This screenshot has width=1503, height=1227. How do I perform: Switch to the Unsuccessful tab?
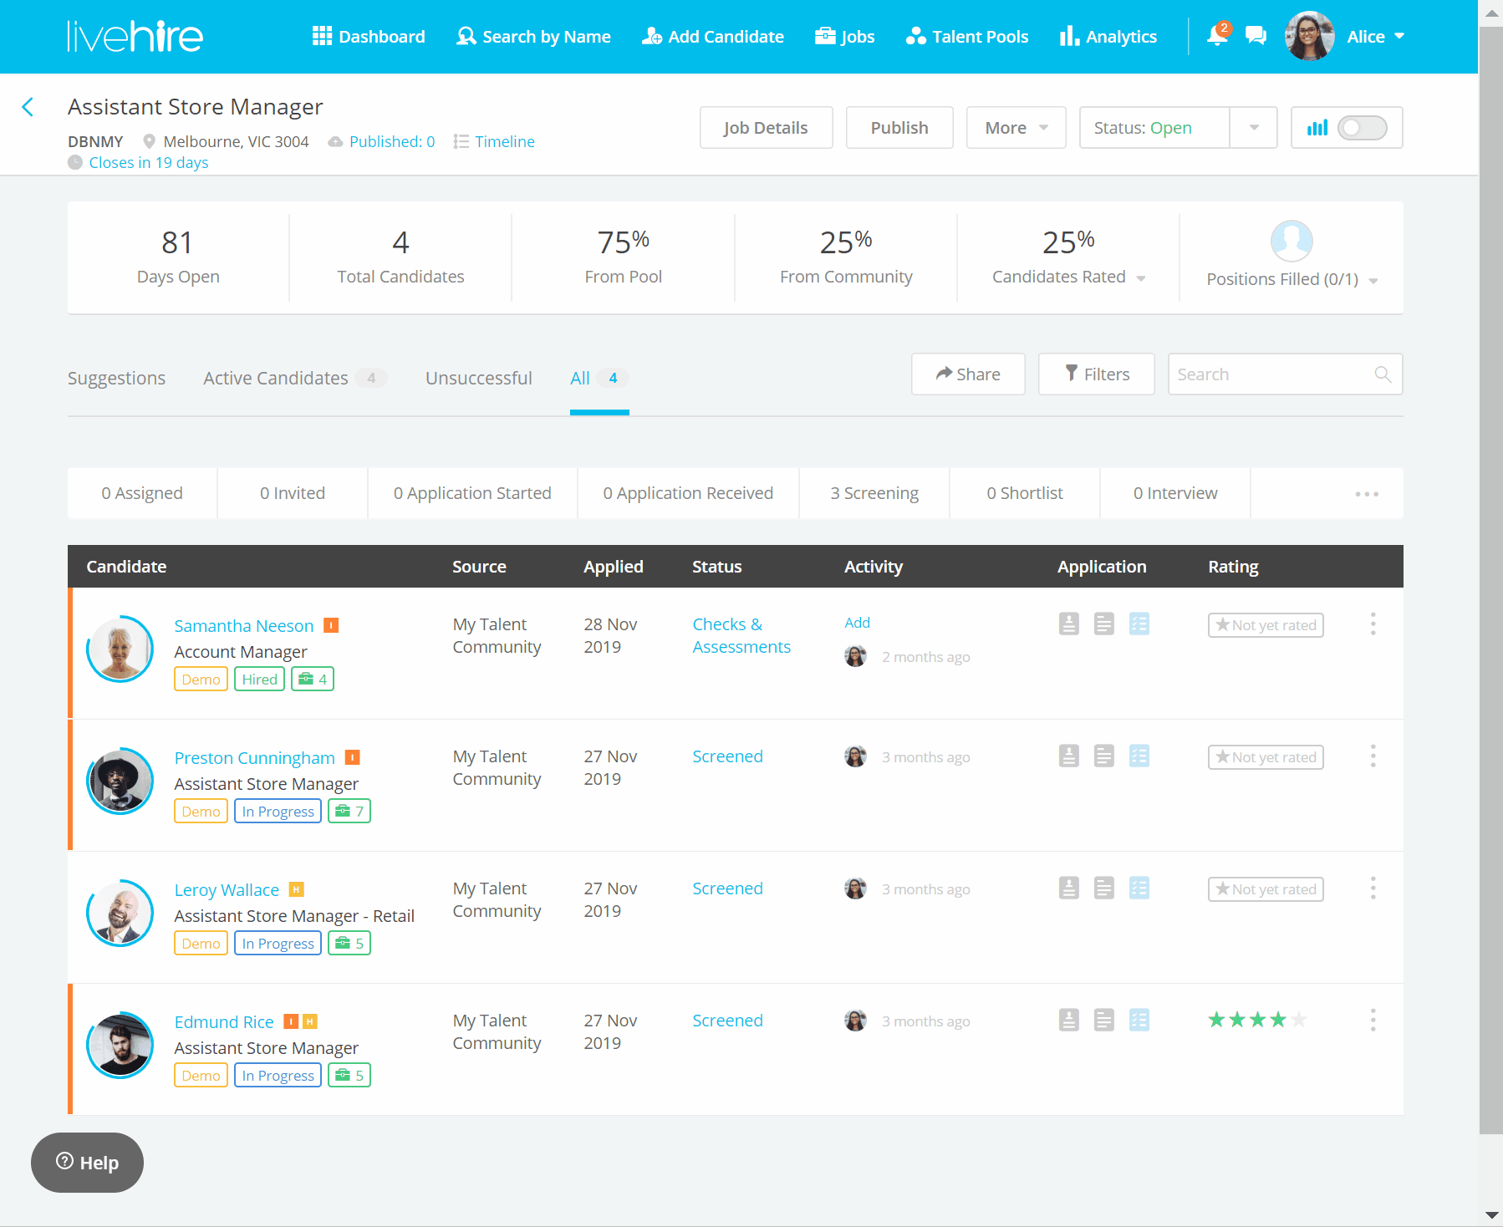(479, 379)
